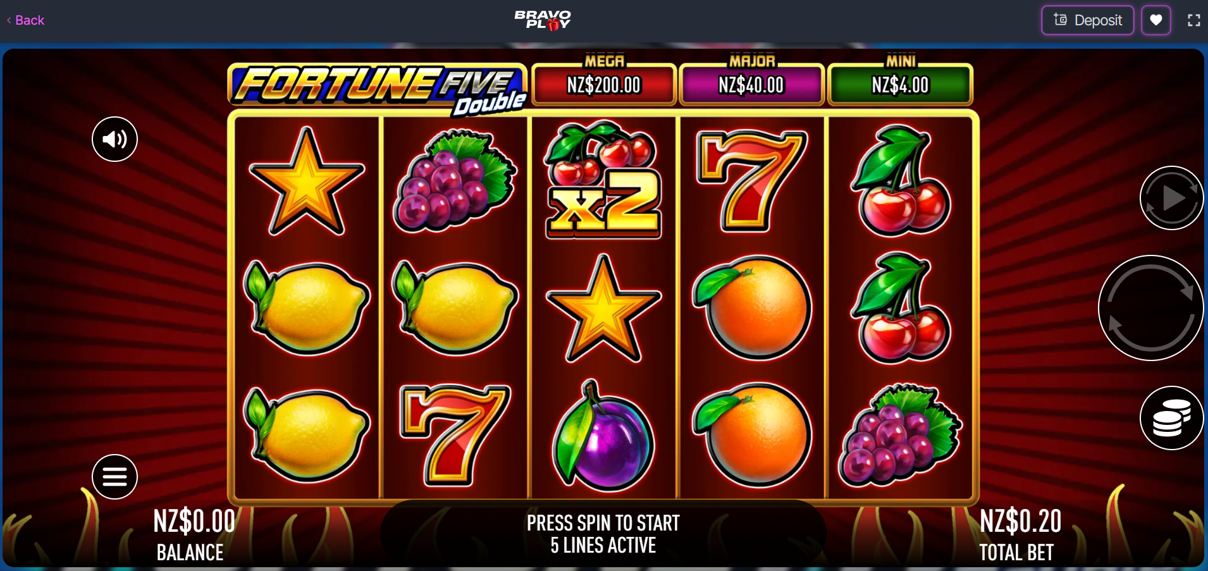The height and width of the screenshot is (571, 1208).
Task: Click the Deposit button
Action: coord(1087,20)
